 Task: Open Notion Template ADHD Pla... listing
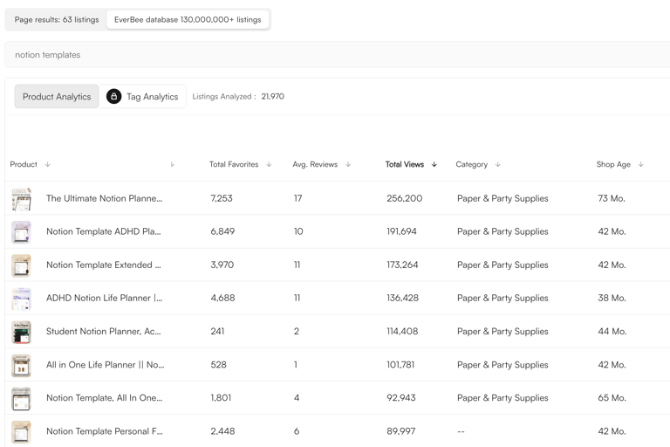(104, 231)
